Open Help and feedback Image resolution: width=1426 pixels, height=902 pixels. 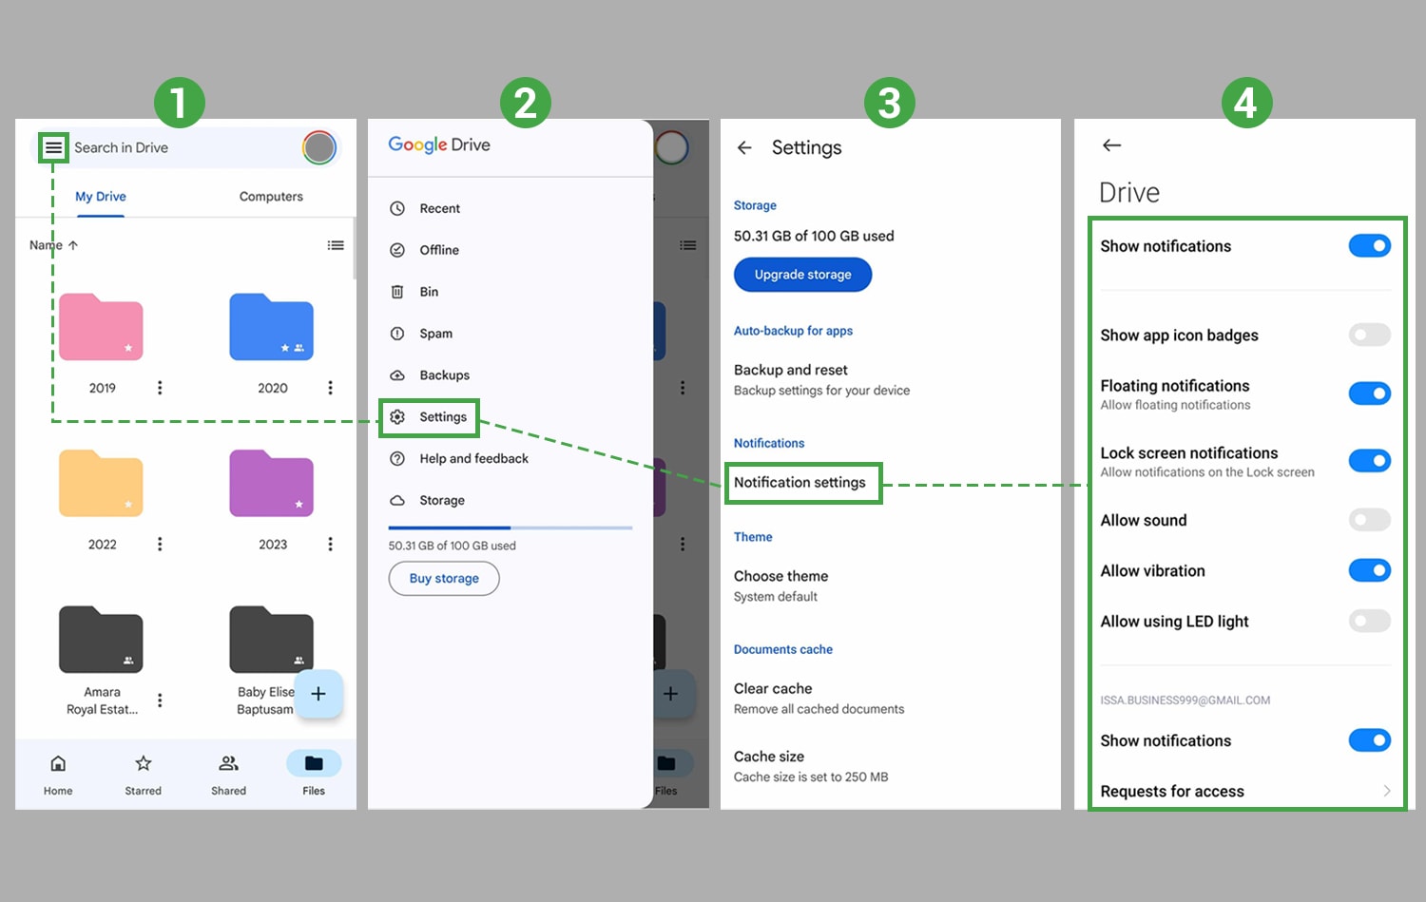click(x=473, y=458)
